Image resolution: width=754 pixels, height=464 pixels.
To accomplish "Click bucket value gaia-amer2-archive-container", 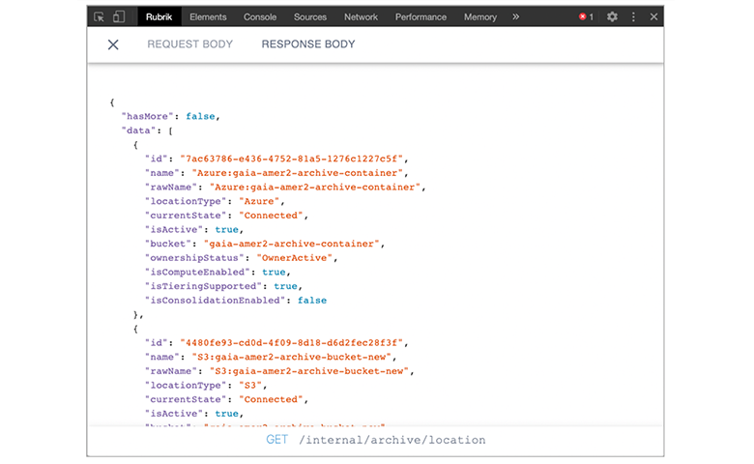I will (291, 244).
